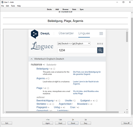Open info icon next to Beeinträchtigung
133x127 pixels.
(x=59, y=101)
